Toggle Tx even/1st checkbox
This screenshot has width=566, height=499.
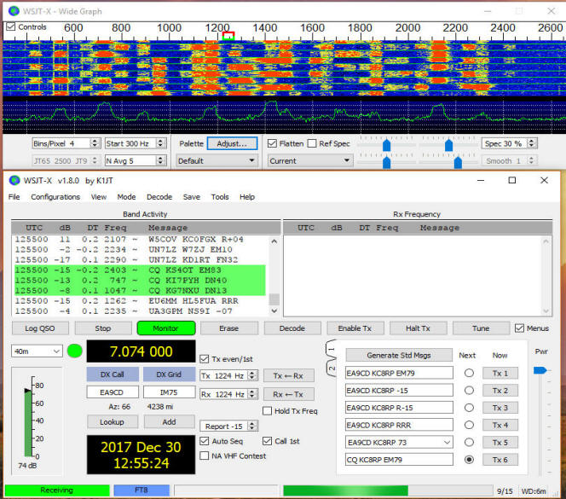pos(205,359)
